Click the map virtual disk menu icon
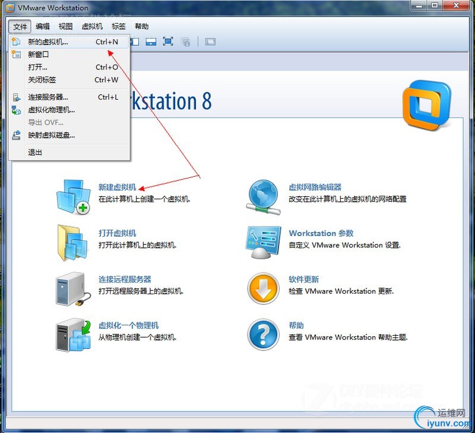The image size is (475, 433). tap(16, 135)
